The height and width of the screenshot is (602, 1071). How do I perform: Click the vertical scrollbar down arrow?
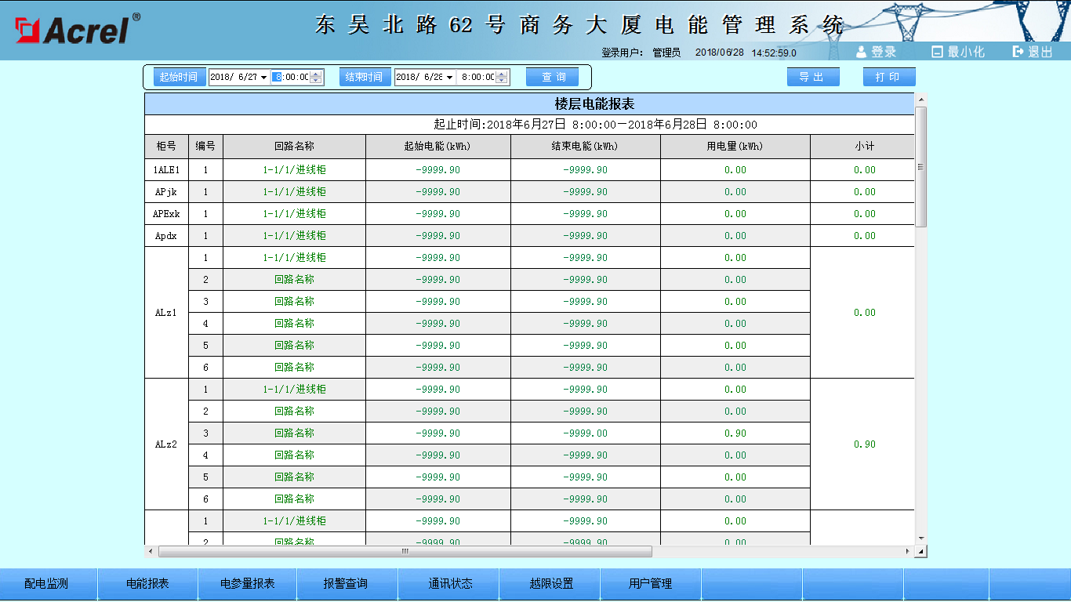[x=921, y=539]
